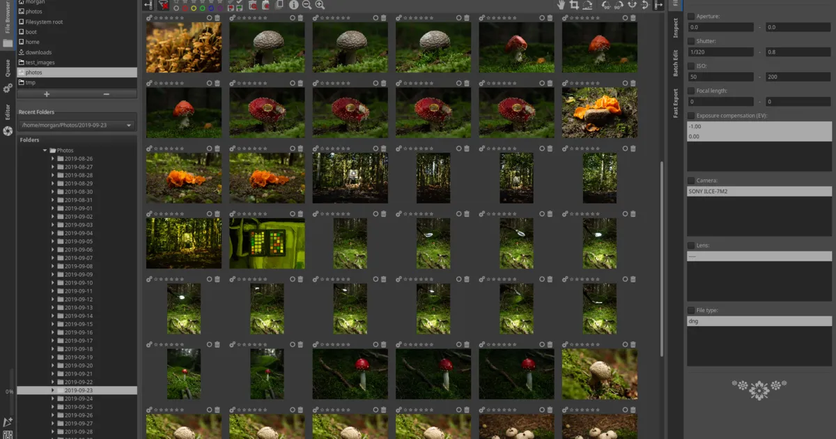Remove place with the minus button
Screen dimensions: 836x439
(x=106, y=93)
